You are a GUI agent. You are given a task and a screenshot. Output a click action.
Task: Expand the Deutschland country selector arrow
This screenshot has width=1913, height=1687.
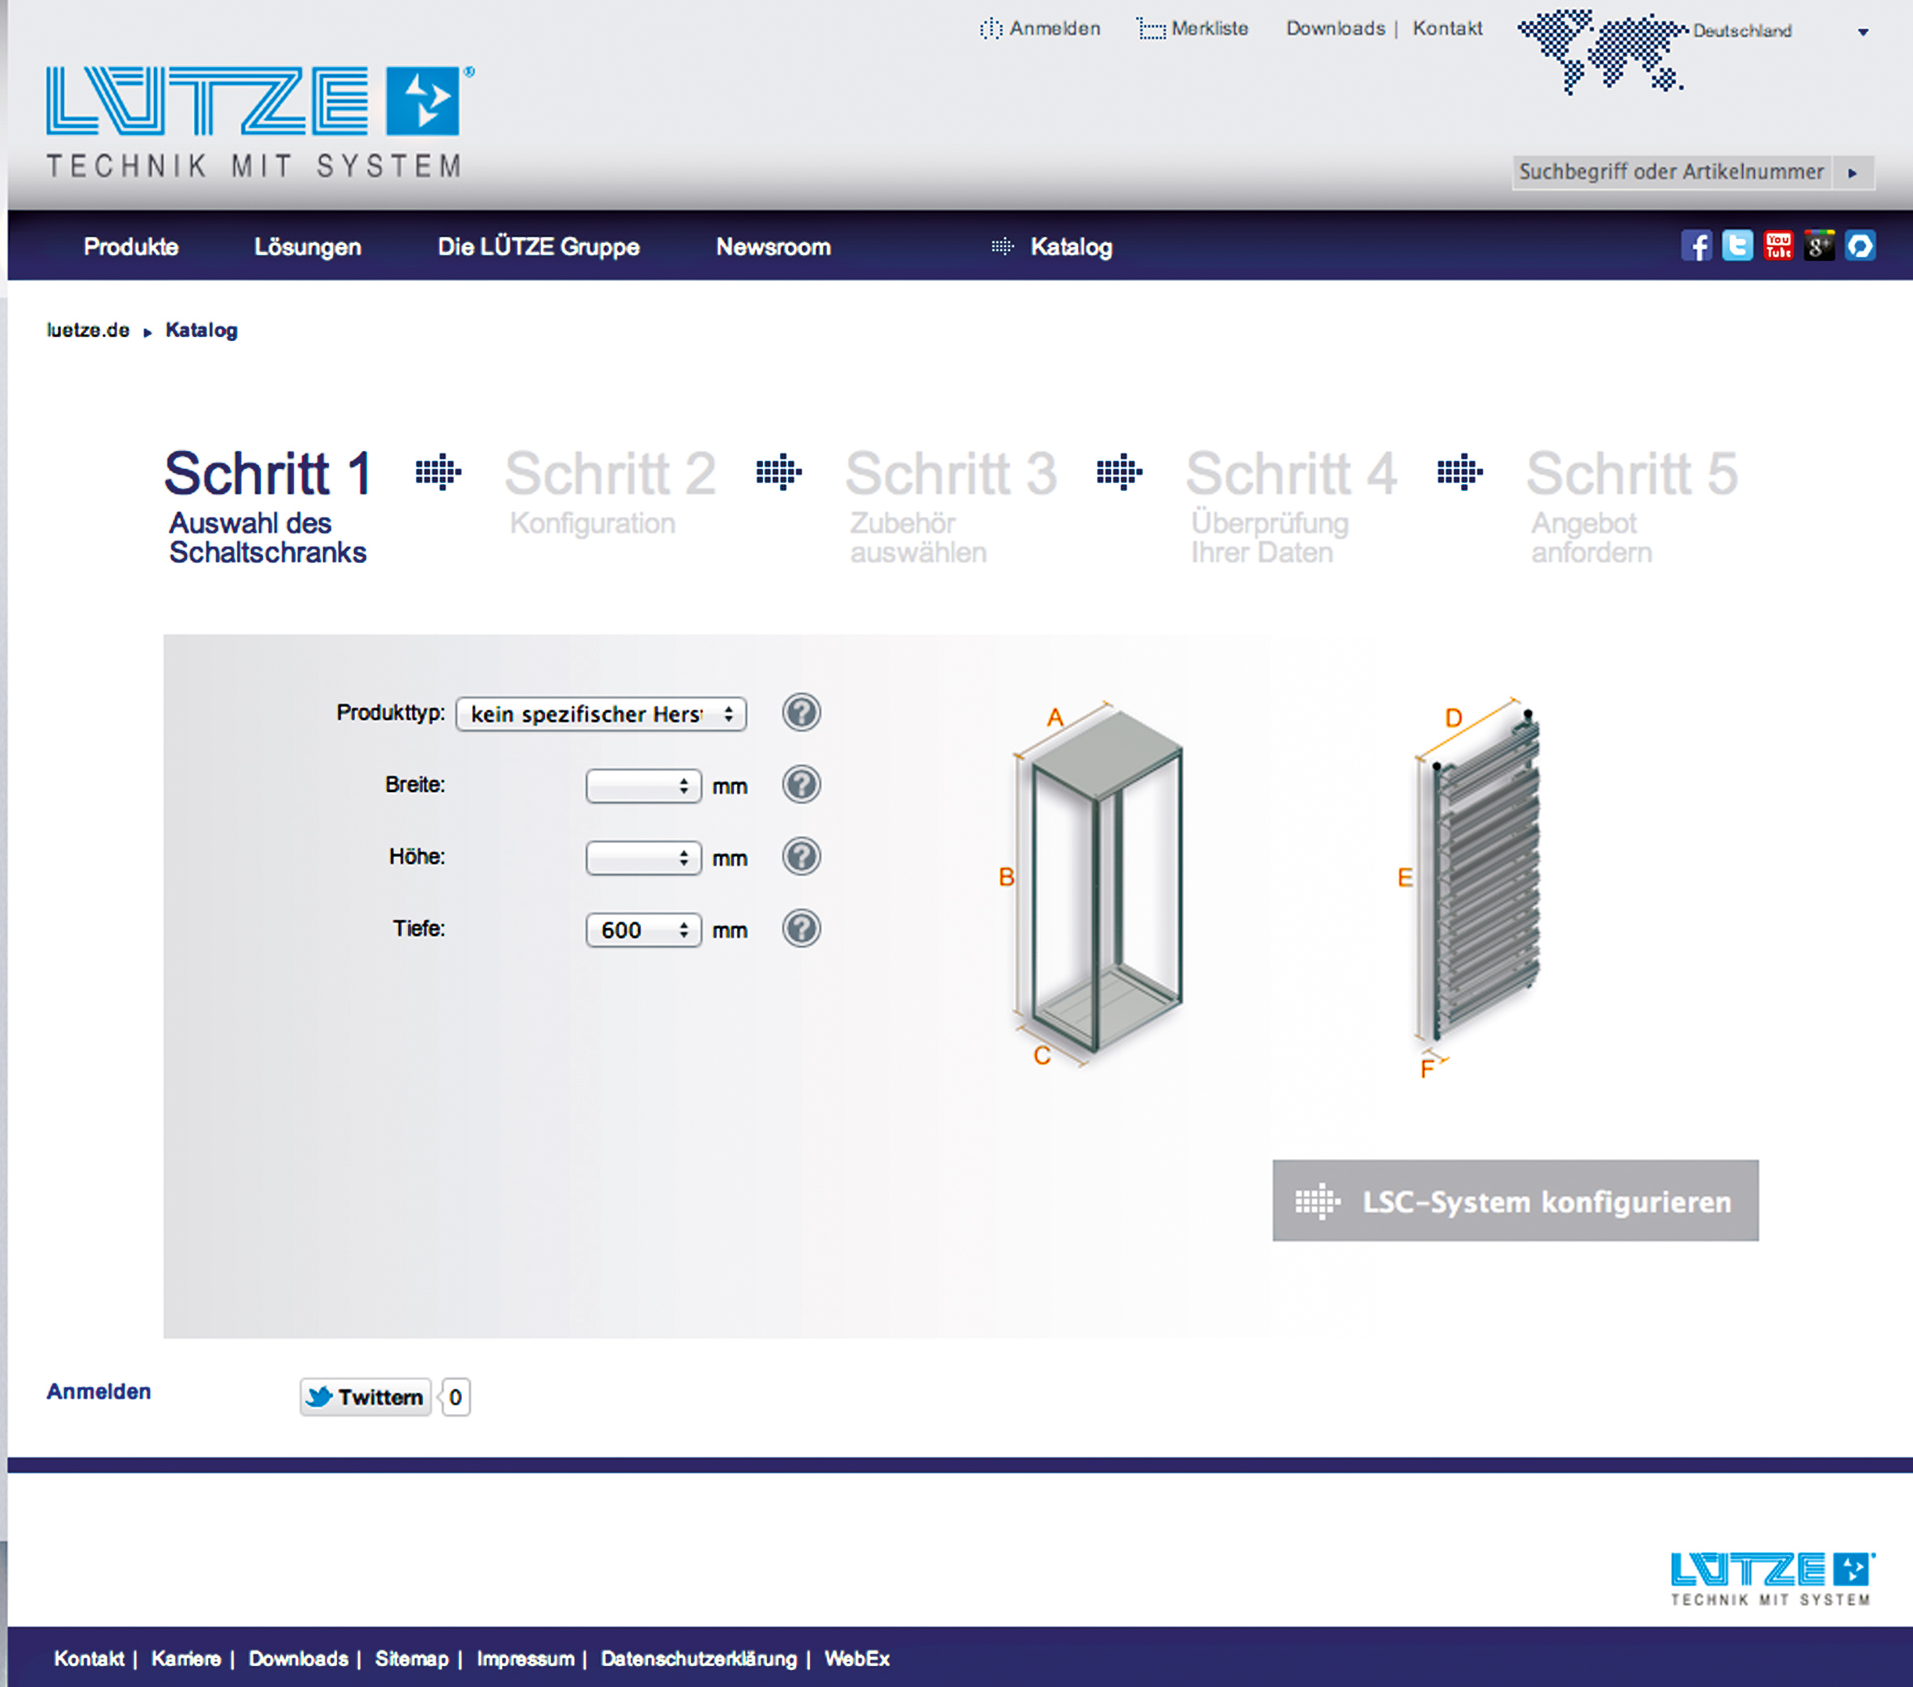click(1863, 32)
